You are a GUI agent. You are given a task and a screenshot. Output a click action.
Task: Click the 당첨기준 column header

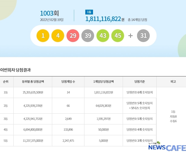click(x=139, y=82)
